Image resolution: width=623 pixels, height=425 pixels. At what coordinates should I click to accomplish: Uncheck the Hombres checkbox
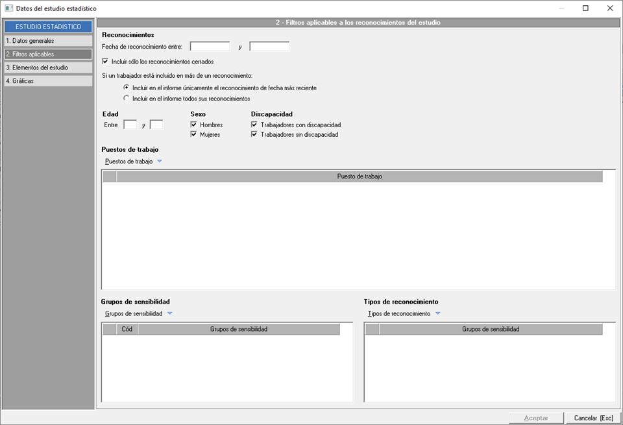pos(193,125)
